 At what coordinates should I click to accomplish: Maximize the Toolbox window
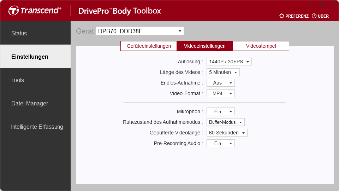click(x=322, y=5)
